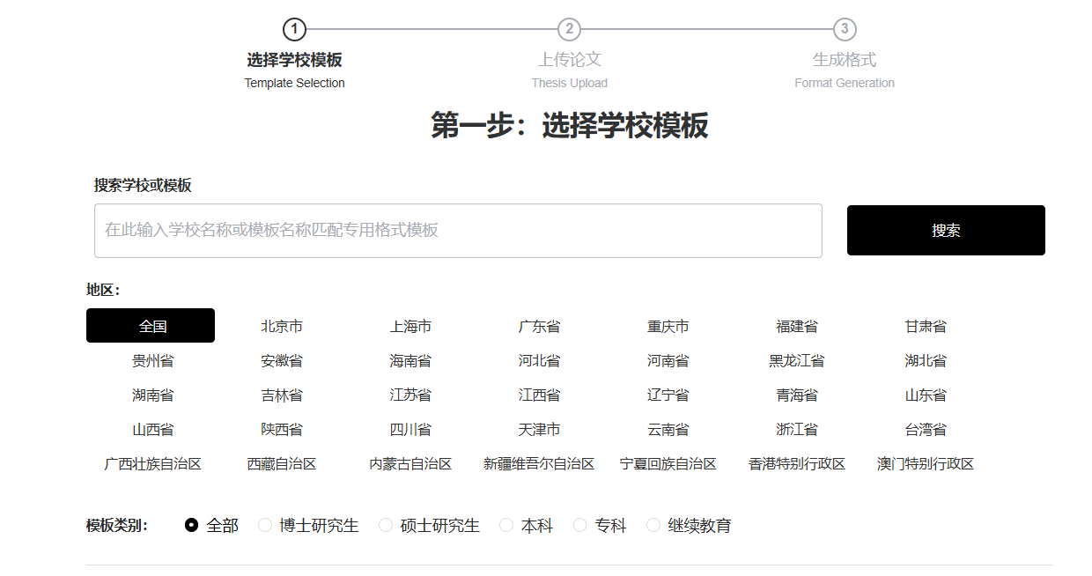Filter templates by 河南省
This screenshot has height=576, width=1092.
coord(668,360)
